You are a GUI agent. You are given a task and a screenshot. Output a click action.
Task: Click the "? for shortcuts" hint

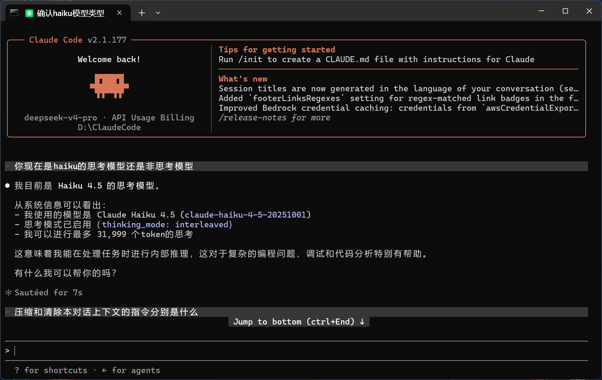tap(51, 370)
